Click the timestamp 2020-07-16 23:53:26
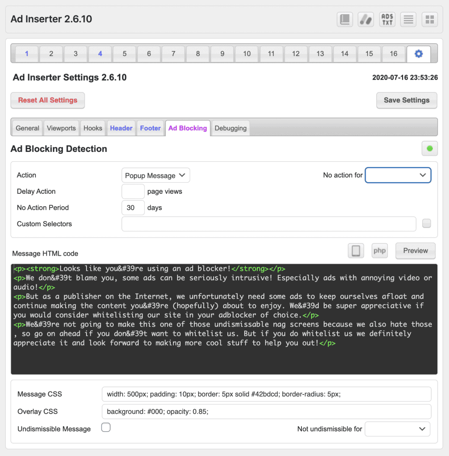Image resolution: width=449 pixels, height=456 pixels. point(405,77)
